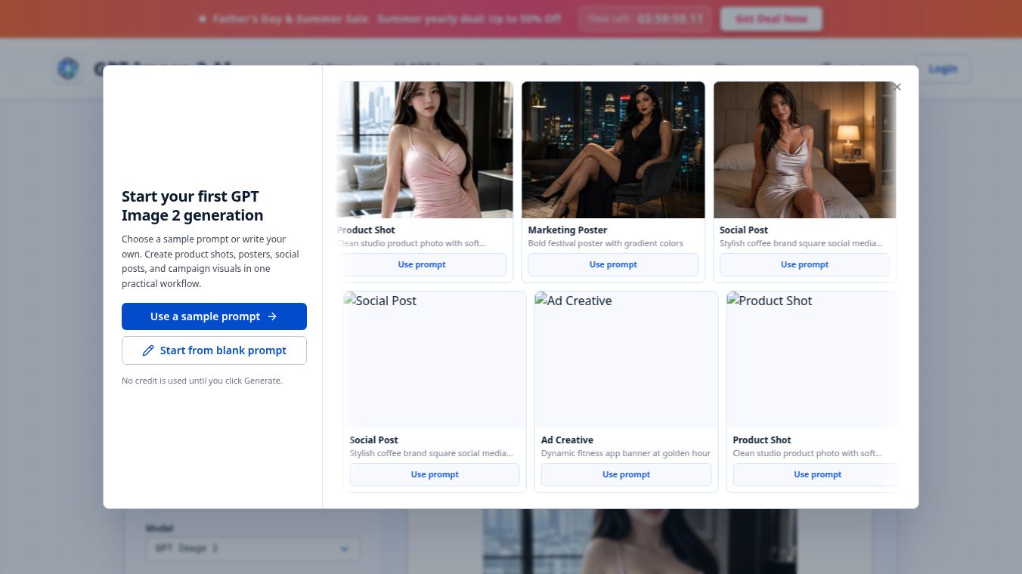Click the 'Marketing Poster' card title
Screen dimensions: 1022x574
tap(568, 230)
